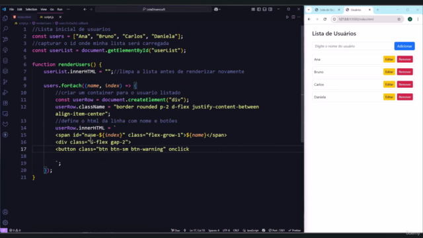423x238 pixels.
Task: Click Remover for Bruno
Action: (404, 72)
